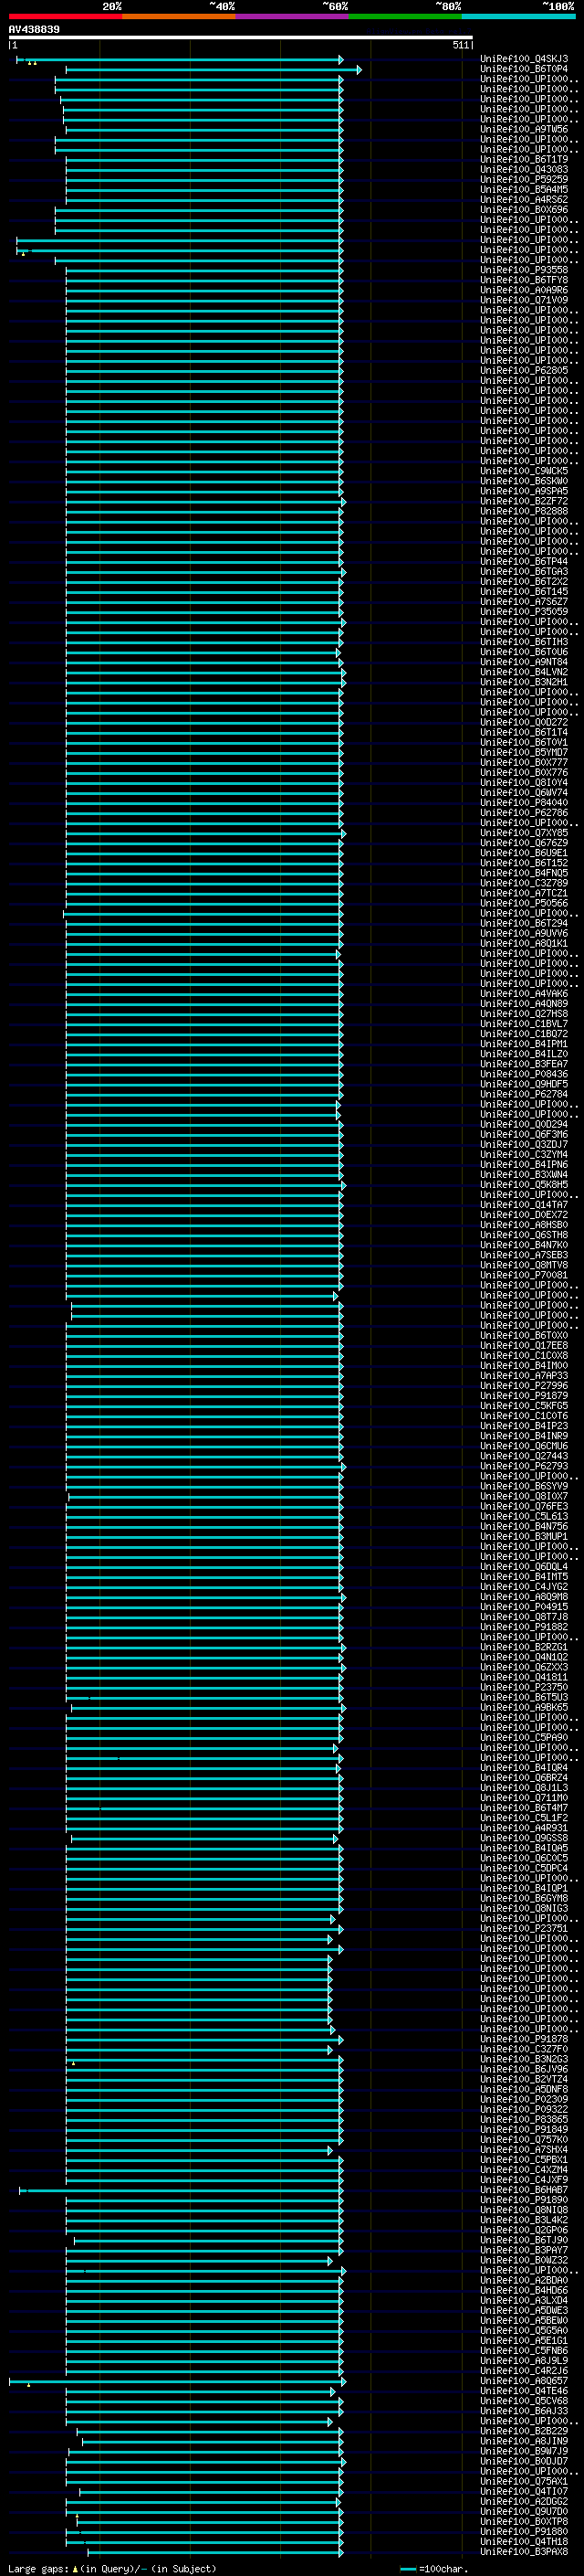Select UniRef100_A8HSB0 hit
The width and height of the screenshot is (584, 2576).
(x=524, y=1225)
